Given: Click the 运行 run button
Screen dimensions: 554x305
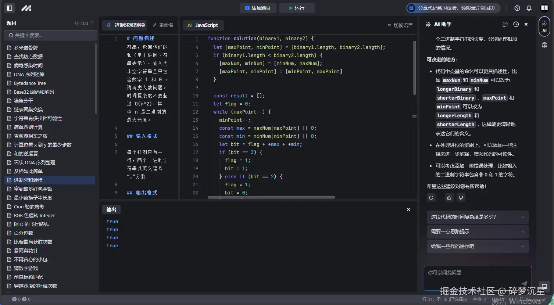Looking at the screenshot, I should 297,8.
